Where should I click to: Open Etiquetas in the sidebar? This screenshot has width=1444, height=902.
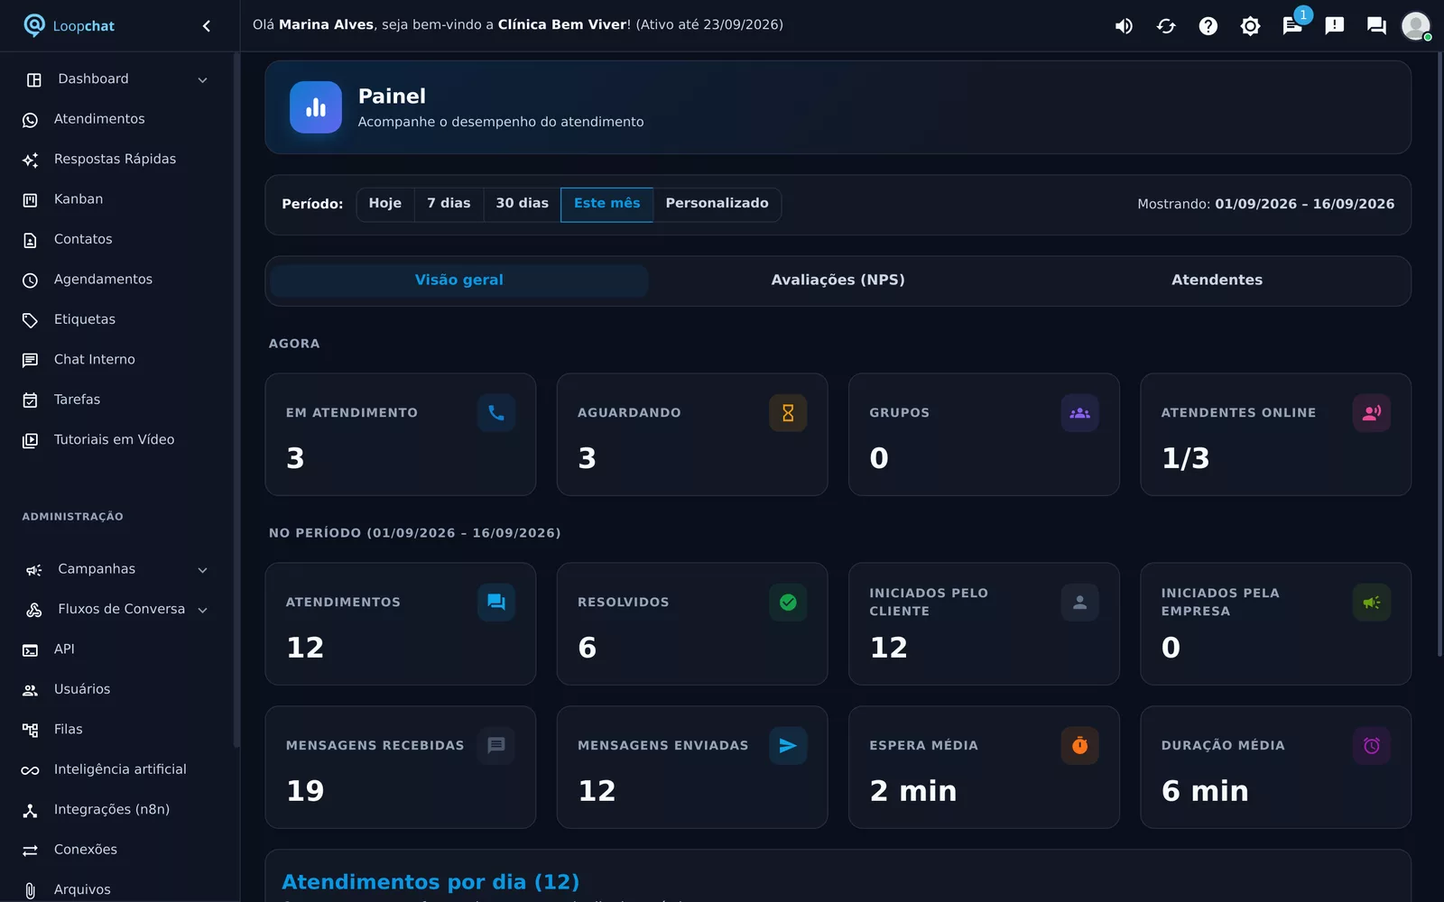pyautogui.click(x=117, y=320)
